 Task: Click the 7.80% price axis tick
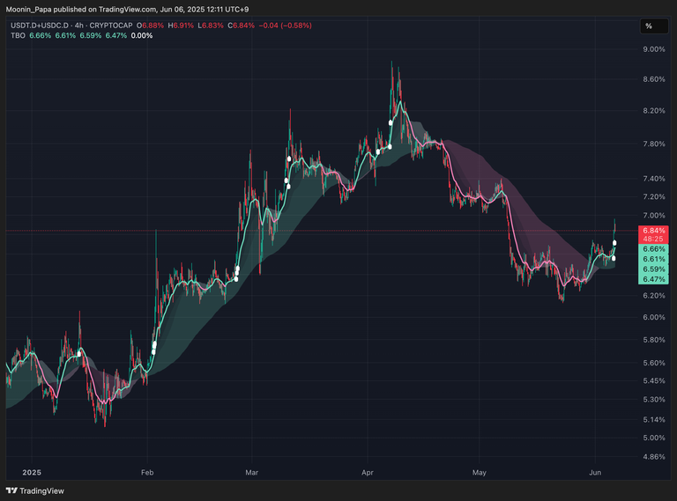(654, 144)
